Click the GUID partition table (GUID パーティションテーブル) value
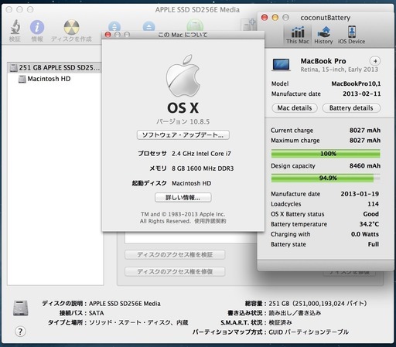 pos(309,332)
